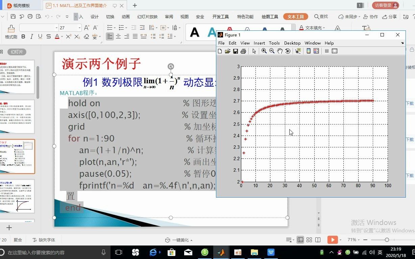The height and width of the screenshot is (259, 415).
Task: Toggle bold formatting on selected text
Action: (23, 37)
